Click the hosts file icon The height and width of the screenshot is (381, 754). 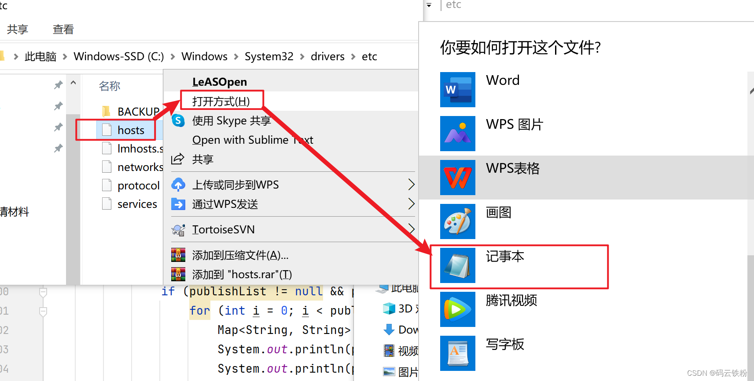[107, 130]
